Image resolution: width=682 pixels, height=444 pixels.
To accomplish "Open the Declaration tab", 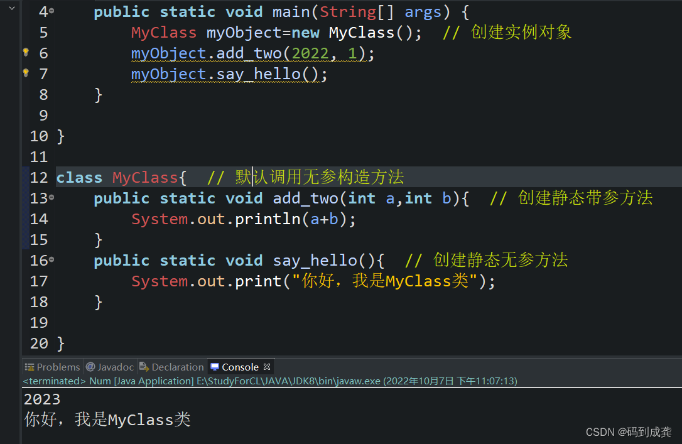I will click(171, 367).
